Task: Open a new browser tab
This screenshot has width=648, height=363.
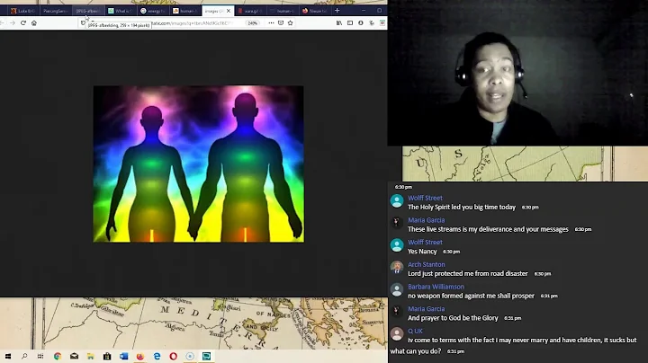Action: click(x=337, y=11)
